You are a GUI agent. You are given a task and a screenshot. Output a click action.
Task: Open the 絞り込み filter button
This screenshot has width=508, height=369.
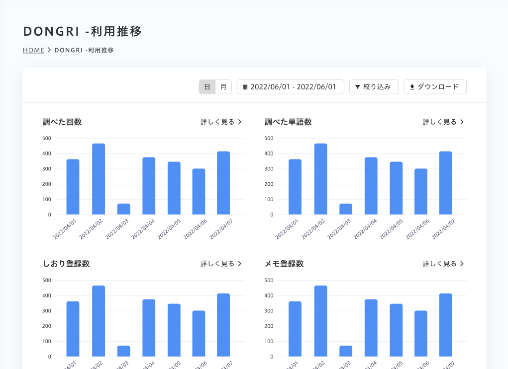(374, 87)
